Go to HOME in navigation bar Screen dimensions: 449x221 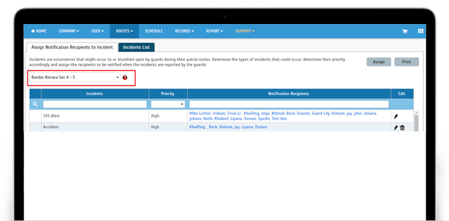(39, 31)
